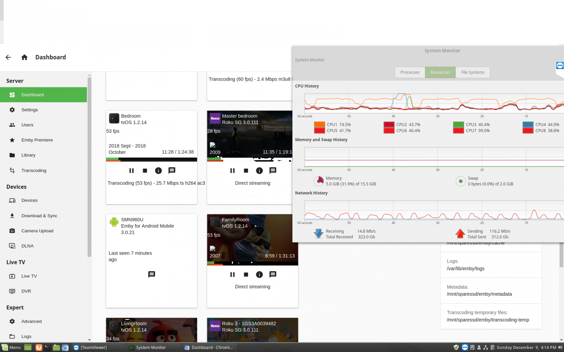The image size is (564, 352).
Task: Switch to the Processes tab
Action: (410, 72)
